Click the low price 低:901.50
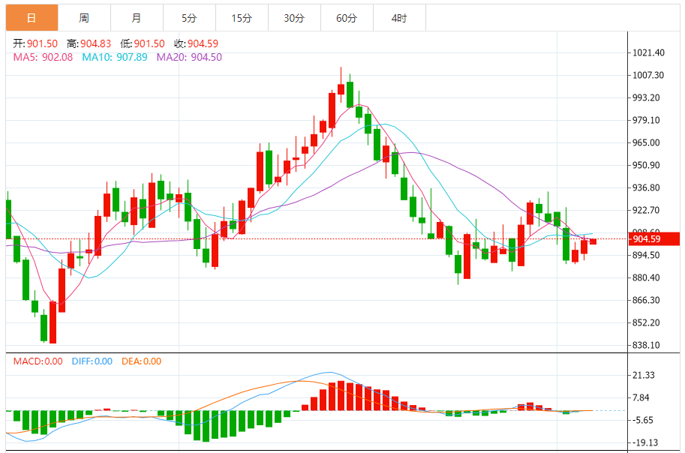The image size is (685, 453). click(143, 43)
